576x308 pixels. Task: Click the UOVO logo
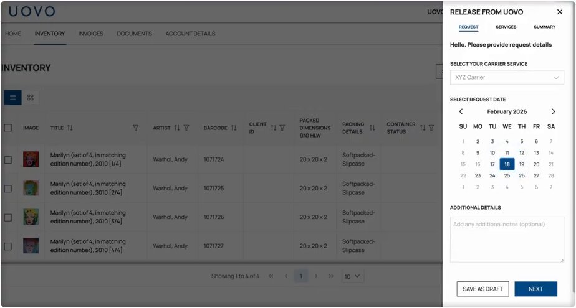32,11
